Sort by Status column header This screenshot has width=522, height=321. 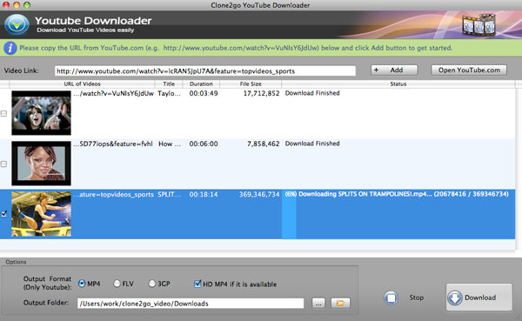pyautogui.click(x=398, y=84)
